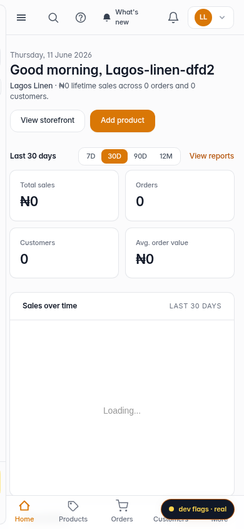Select the 90D time range
The image size is (244, 529).
140,156
